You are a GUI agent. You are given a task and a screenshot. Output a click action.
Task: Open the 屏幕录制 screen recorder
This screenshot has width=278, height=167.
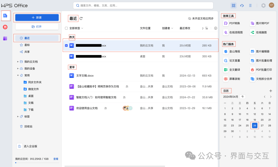tap(233, 79)
